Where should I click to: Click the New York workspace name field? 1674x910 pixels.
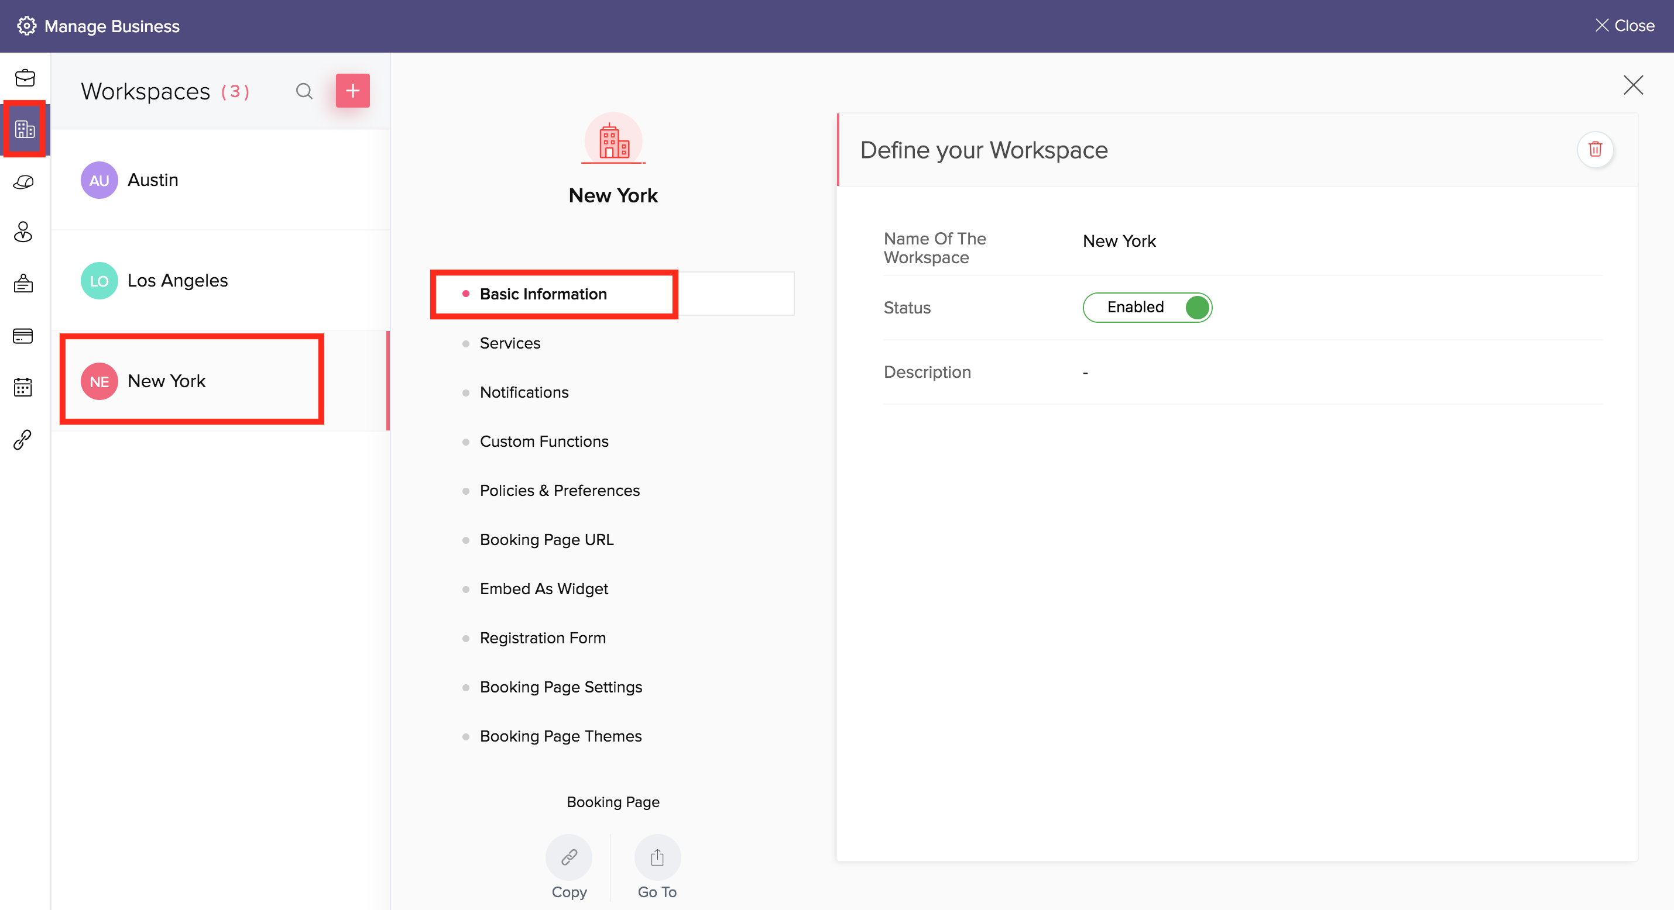click(1119, 241)
